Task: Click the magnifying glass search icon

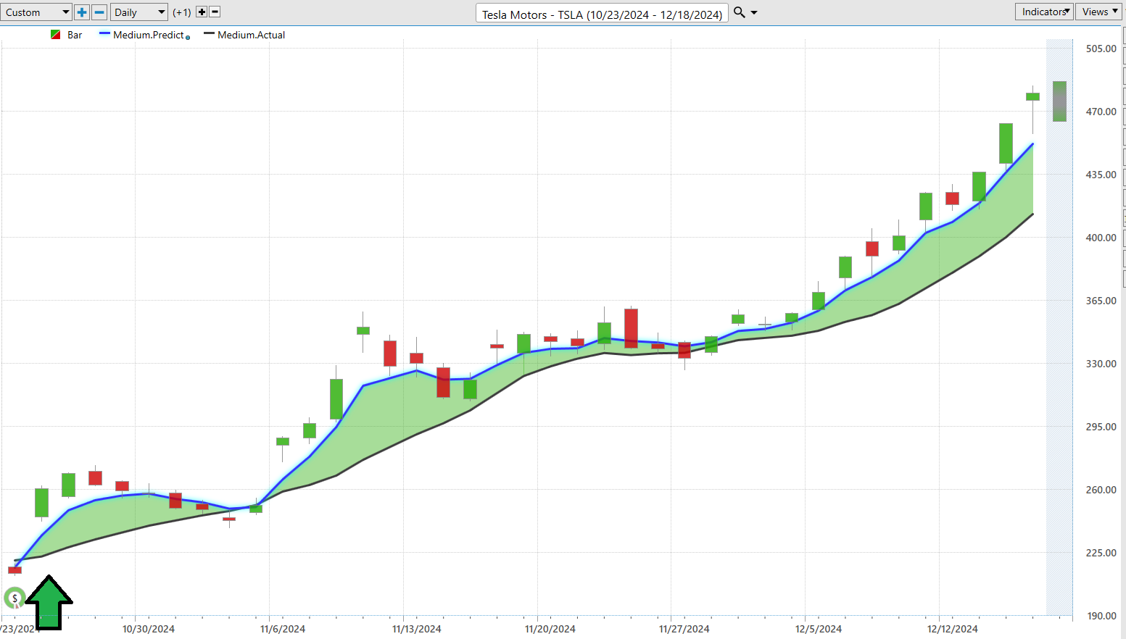Action: pos(740,12)
